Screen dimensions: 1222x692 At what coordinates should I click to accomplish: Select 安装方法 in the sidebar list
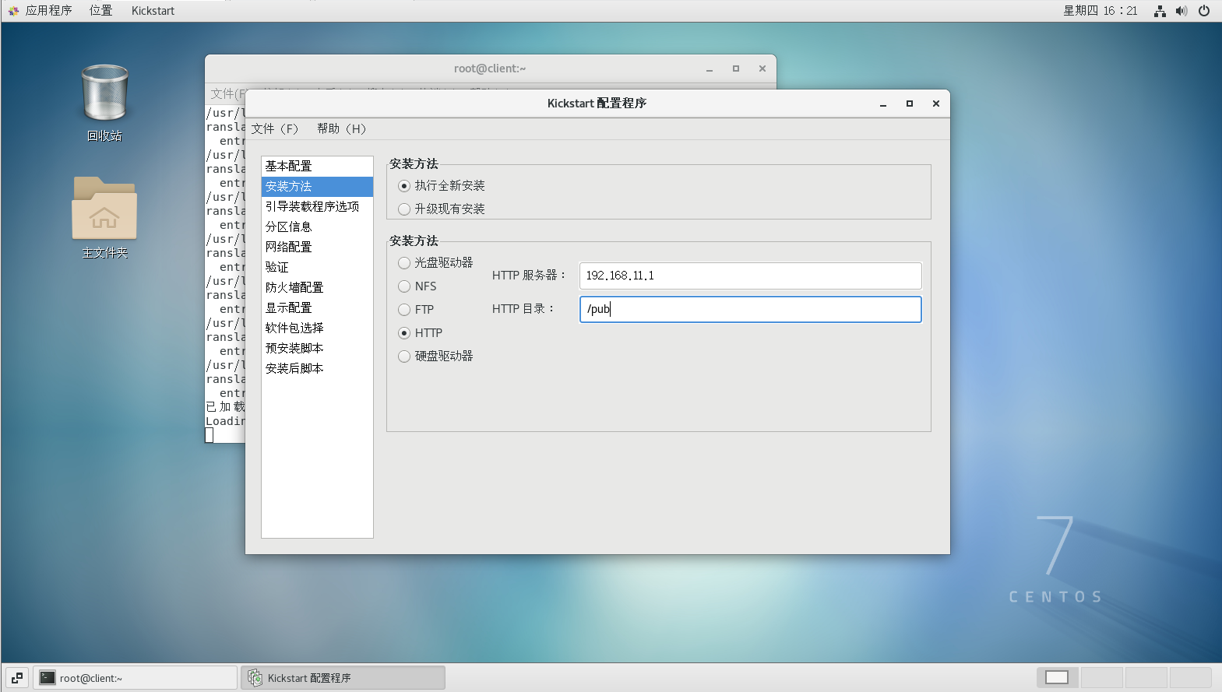point(317,186)
